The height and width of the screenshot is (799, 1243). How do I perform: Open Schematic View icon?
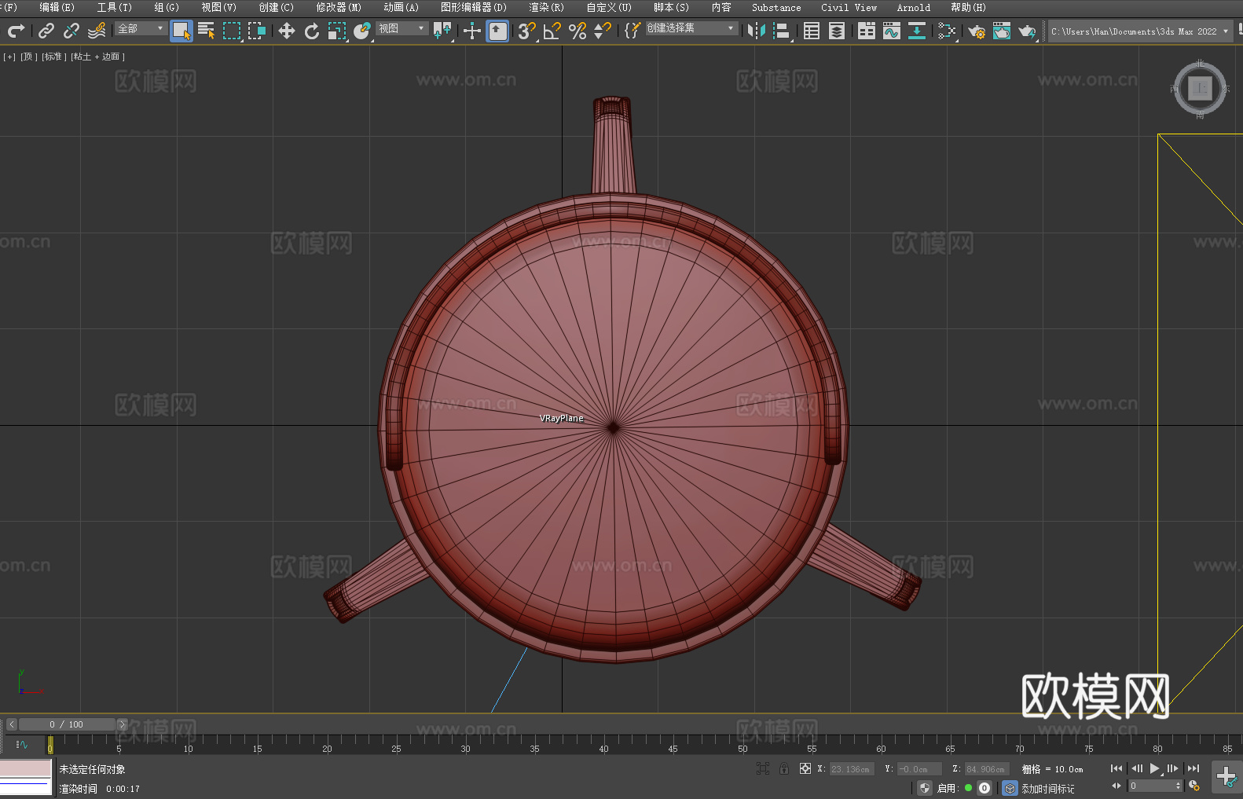[947, 31]
